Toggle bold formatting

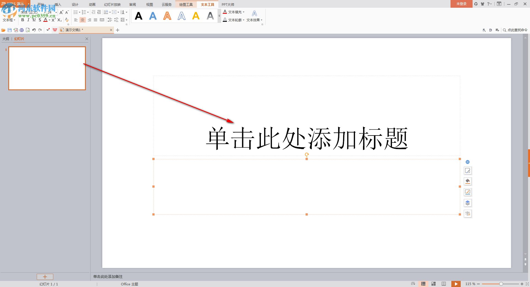pos(23,20)
